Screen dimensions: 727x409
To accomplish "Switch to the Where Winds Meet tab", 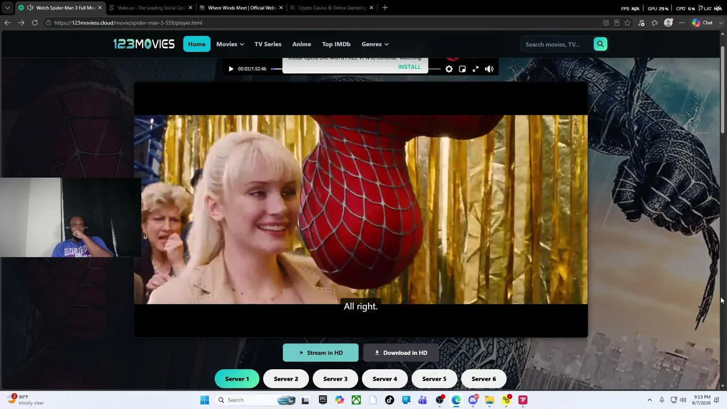I will pyautogui.click(x=241, y=7).
